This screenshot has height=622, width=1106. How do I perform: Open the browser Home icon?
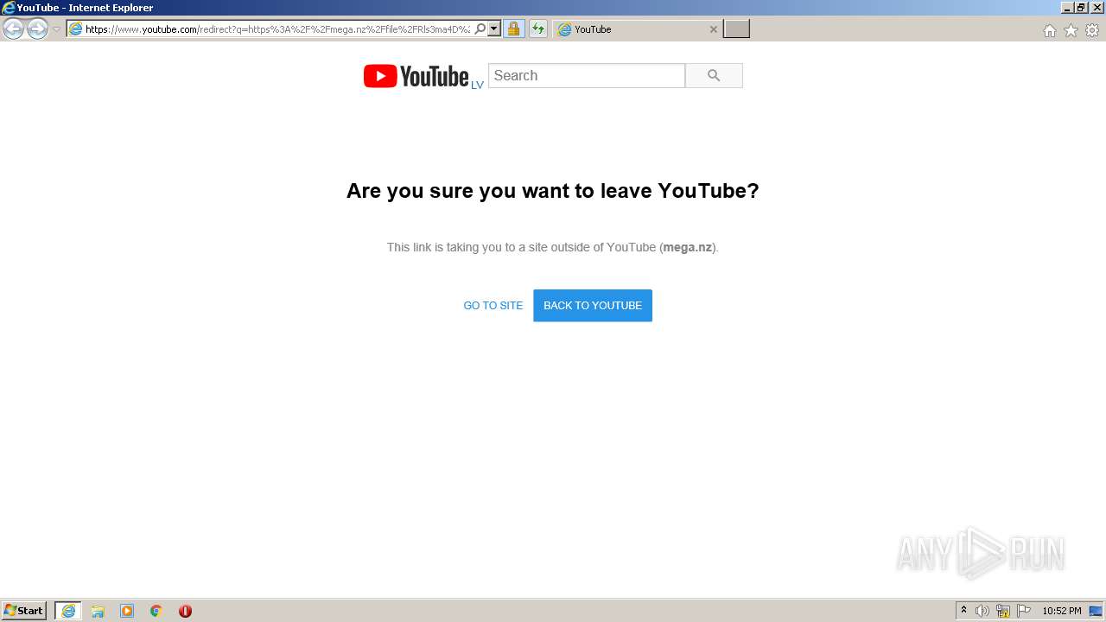point(1050,30)
